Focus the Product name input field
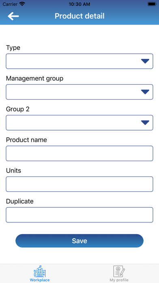This screenshot has width=159, height=283. [x=79, y=153]
